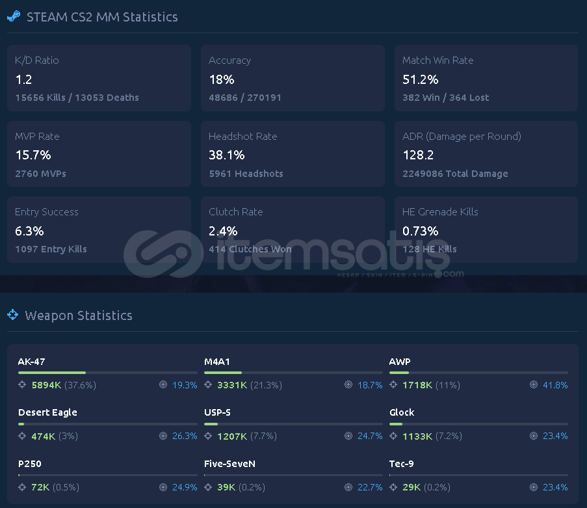Click the accuracy target icon for AK-47
587x508 pixels.
(163, 384)
